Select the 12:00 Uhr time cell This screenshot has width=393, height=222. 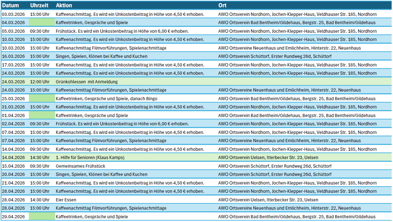coord(40,82)
